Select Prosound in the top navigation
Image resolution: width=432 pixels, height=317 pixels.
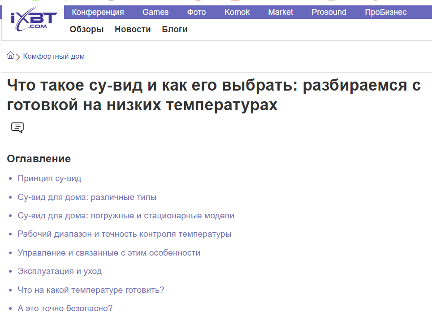point(329,12)
